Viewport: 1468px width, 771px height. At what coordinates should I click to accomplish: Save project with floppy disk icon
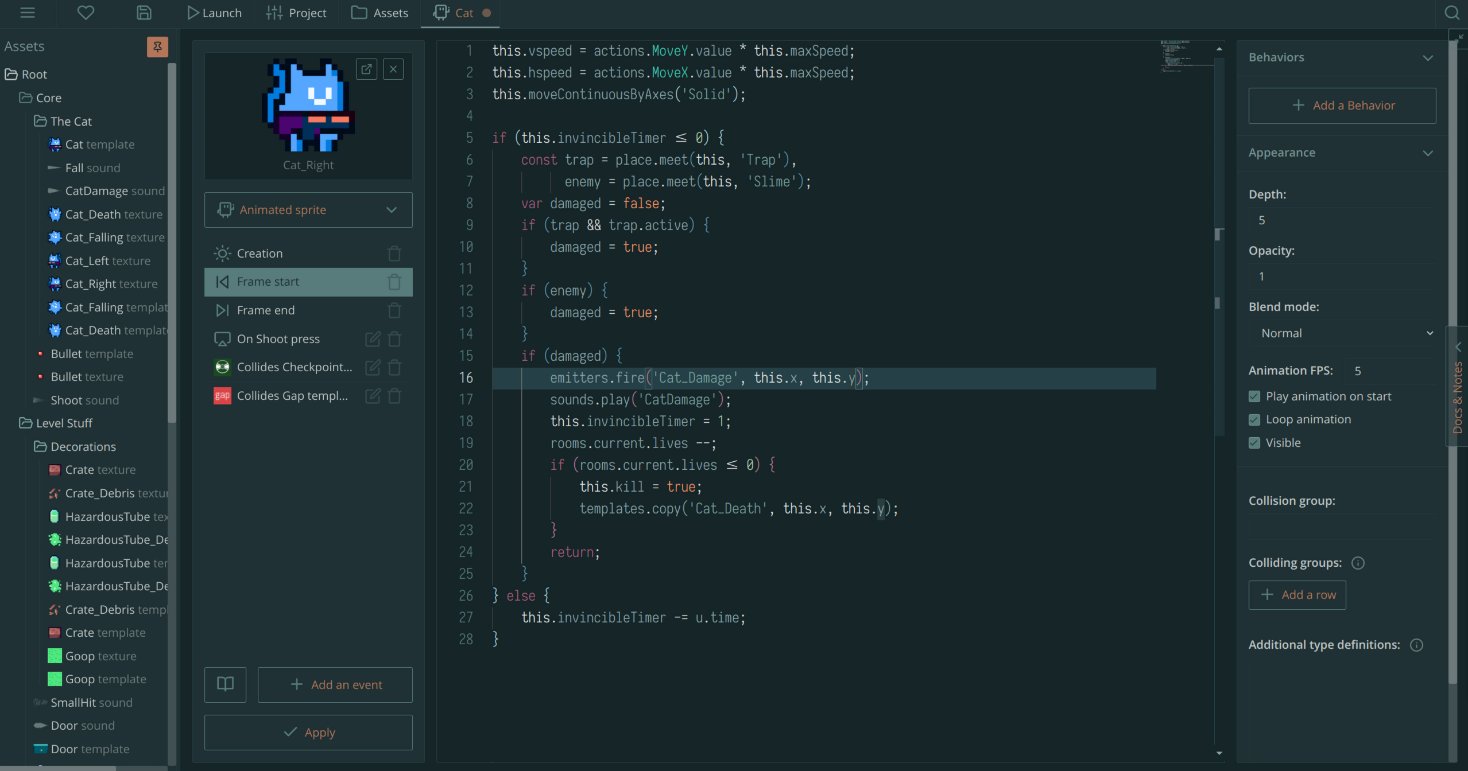(x=144, y=13)
